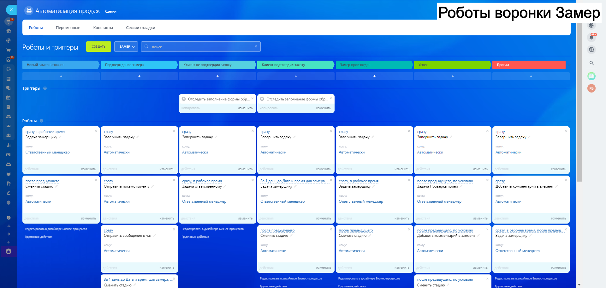606x288 pixels.
Task: Open 'после предыдущего' delay in 'Новый замер назначен' column
Action: click(x=42, y=181)
